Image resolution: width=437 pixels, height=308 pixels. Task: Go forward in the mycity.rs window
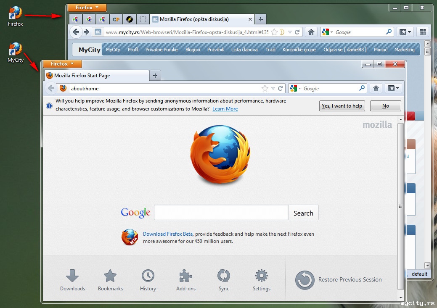87,32
